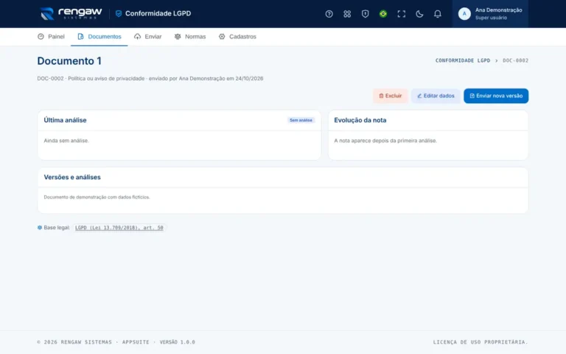Viewport: 566px width, 354px height.
Task: Click the Evolução da nota card title
Action: pos(360,120)
